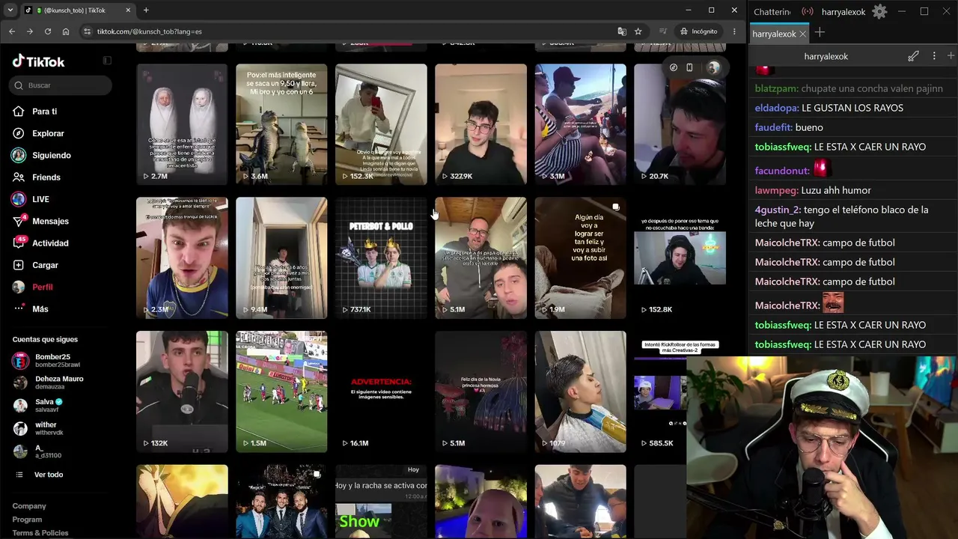Open the video with 9.4M views

click(281, 258)
